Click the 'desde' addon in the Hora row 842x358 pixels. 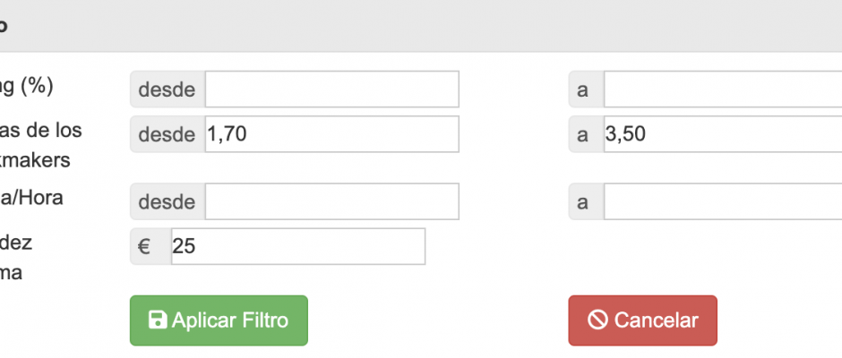[x=168, y=201]
